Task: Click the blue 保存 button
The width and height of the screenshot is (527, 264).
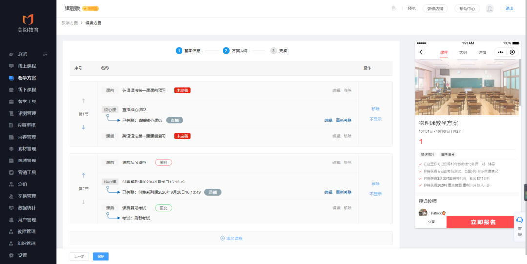Action: click(x=101, y=256)
